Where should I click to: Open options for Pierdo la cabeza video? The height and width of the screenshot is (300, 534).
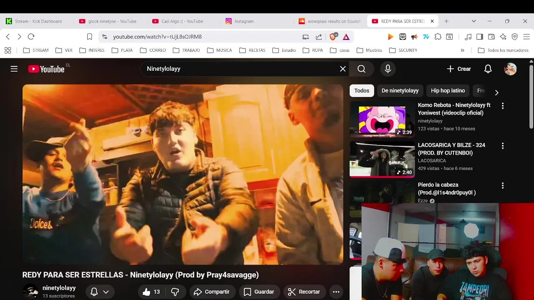point(503,185)
